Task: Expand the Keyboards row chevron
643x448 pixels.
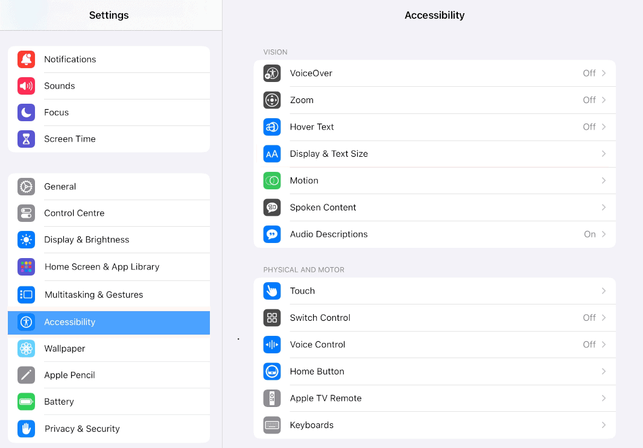Action: click(x=604, y=425)
